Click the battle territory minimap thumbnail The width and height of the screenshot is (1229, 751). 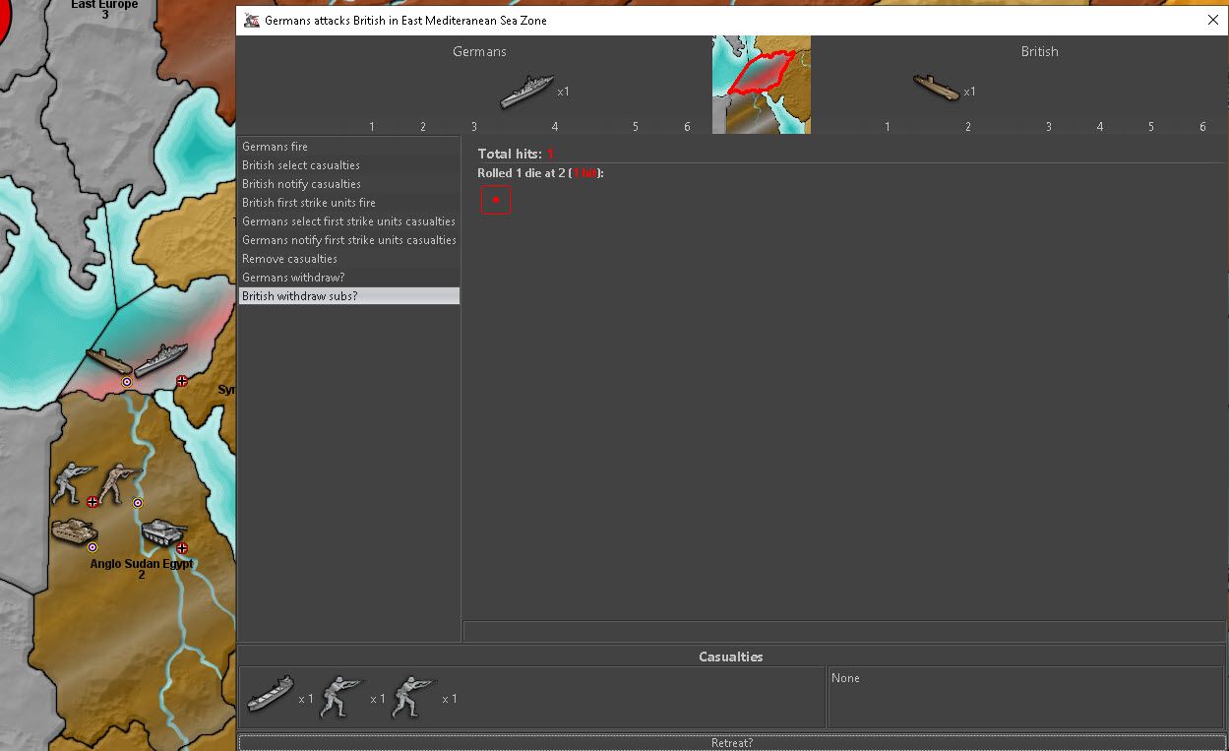761,85
